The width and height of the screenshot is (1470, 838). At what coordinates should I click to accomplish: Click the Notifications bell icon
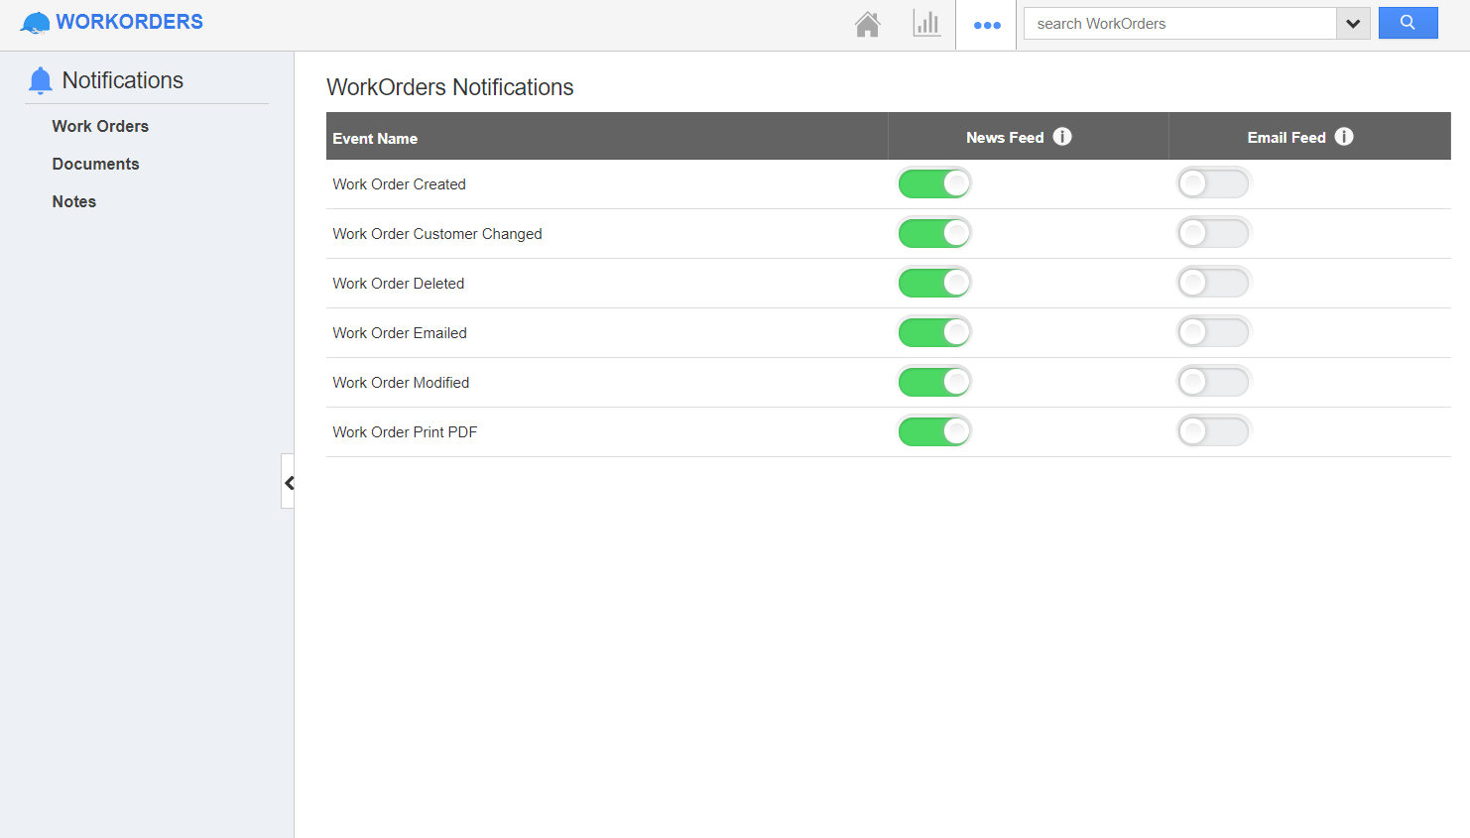[x=40, y=80]
